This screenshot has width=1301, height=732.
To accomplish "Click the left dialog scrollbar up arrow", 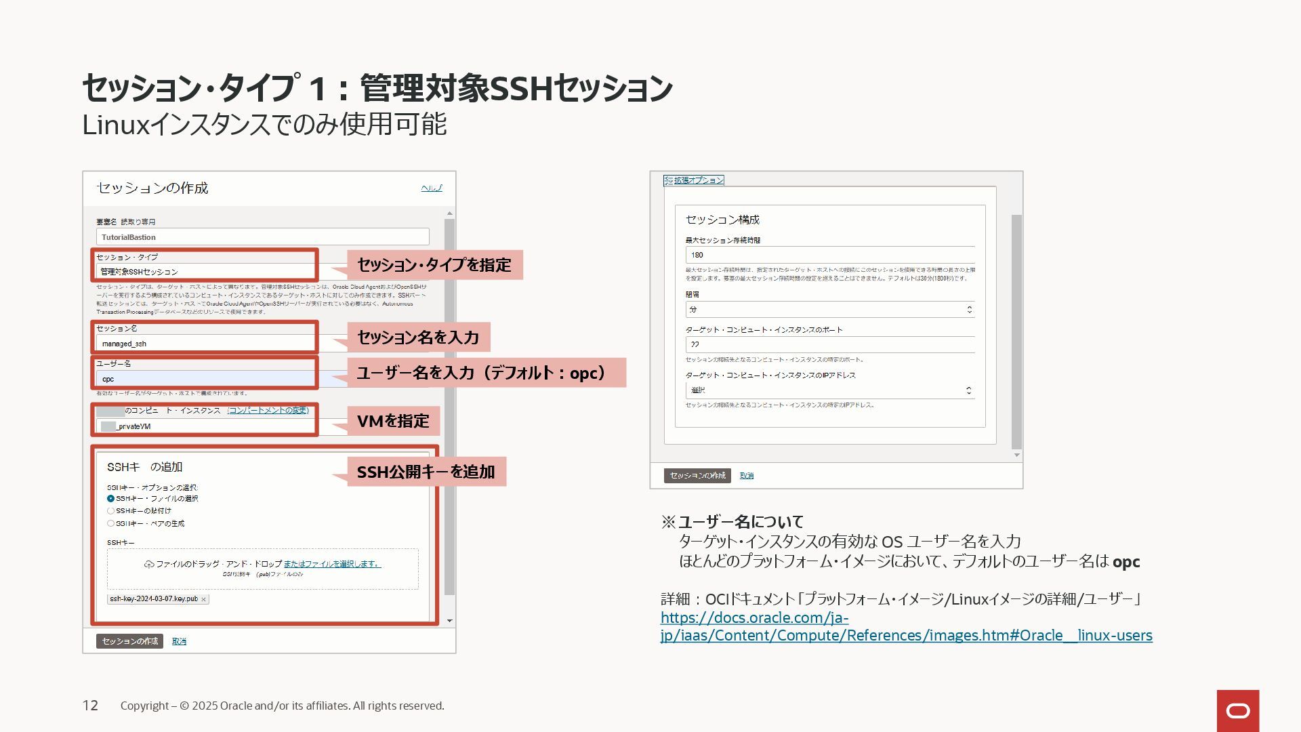I will pos(449,214).
